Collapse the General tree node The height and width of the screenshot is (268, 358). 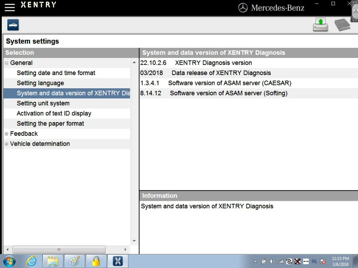(x=6, y=63)
